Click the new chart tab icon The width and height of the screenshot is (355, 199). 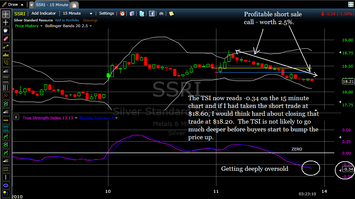[74, 5]
